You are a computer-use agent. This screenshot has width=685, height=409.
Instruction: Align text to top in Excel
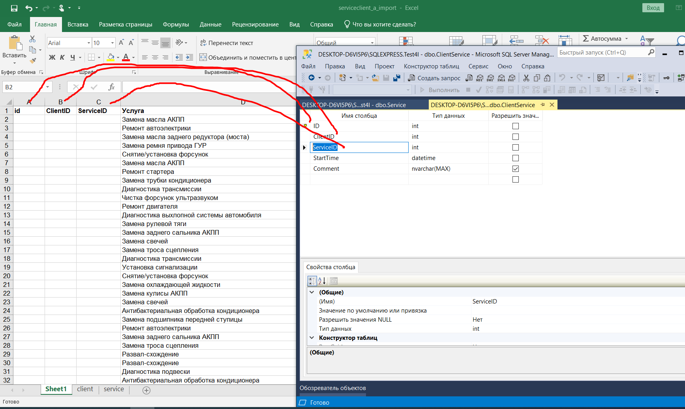pyautogui.click(x=145, y=42)
